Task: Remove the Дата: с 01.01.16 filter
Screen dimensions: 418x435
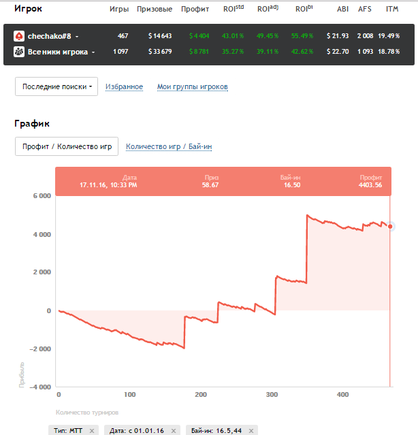Action: [174, 430]
